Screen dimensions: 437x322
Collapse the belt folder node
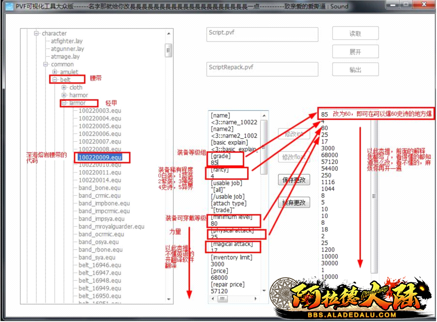pyautogui.click(x=55, y=80)
